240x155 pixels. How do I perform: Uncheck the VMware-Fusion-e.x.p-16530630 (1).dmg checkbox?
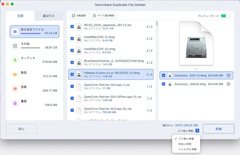pyautogui.click(x=72, y=75)
